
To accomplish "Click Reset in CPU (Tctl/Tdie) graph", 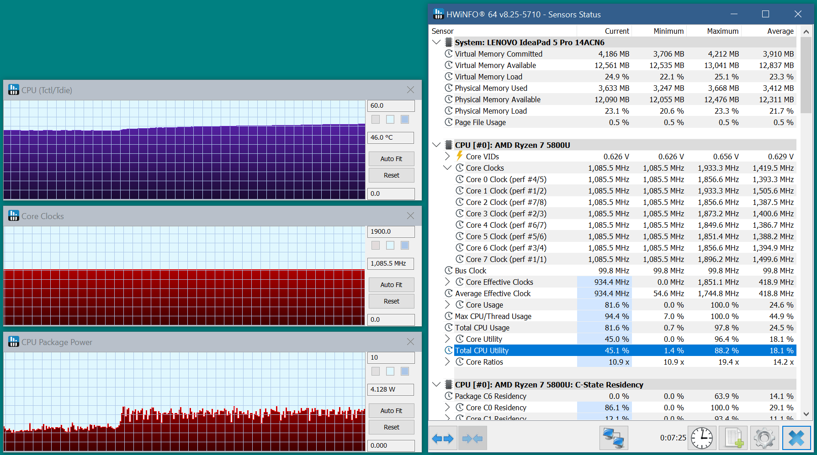I will (392, 175).
